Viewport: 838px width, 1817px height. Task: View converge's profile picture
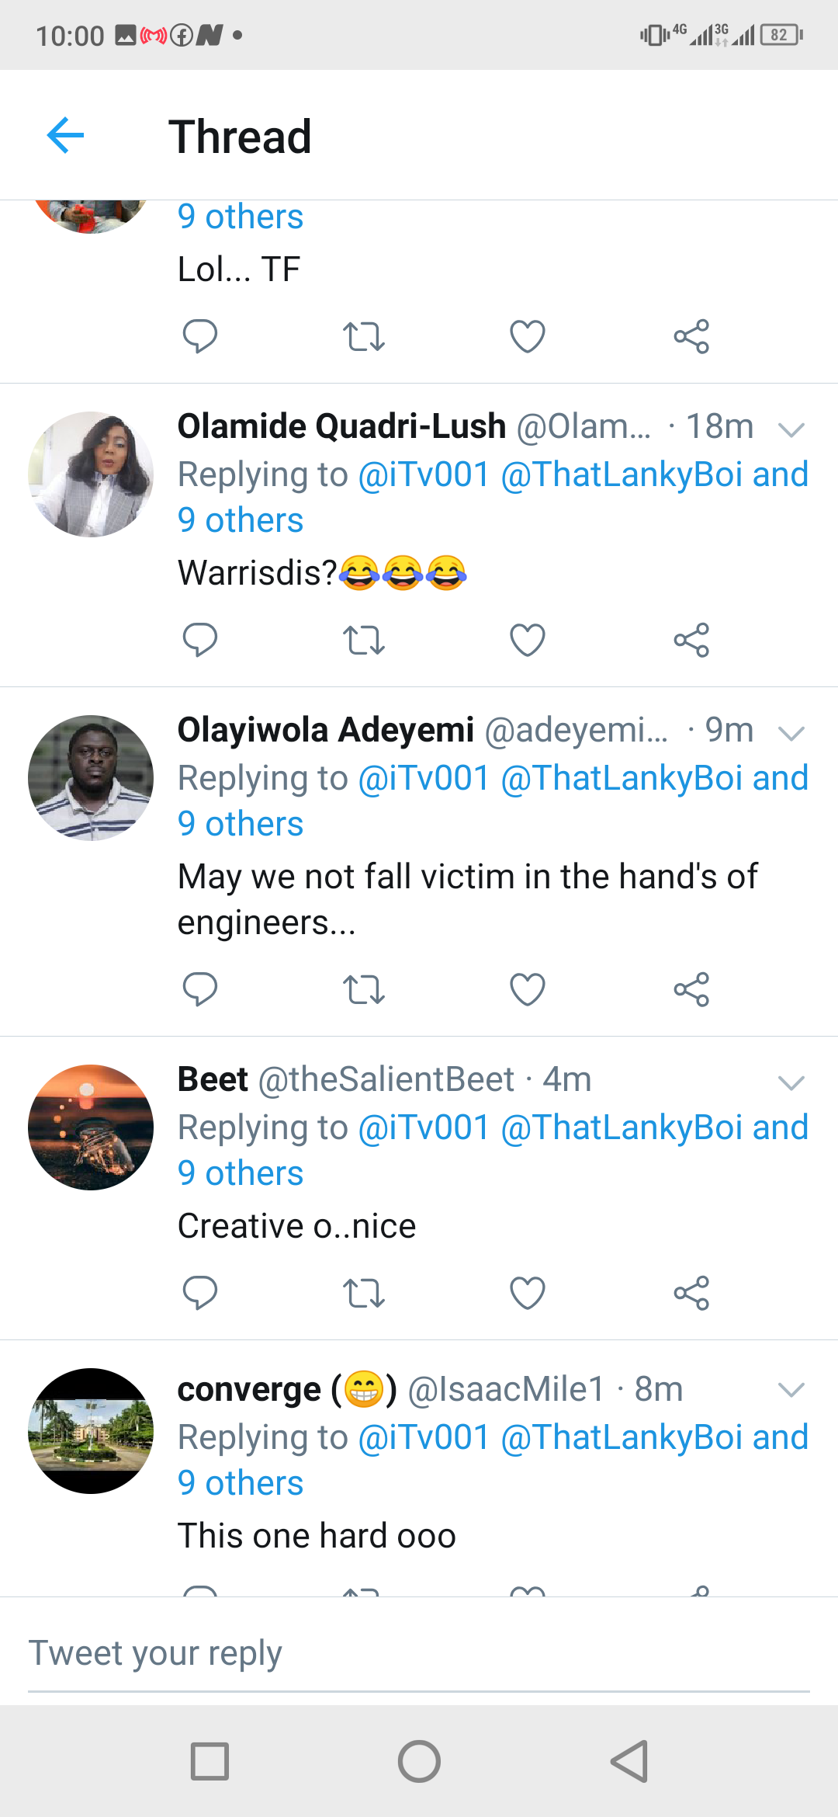[91, 1430]
